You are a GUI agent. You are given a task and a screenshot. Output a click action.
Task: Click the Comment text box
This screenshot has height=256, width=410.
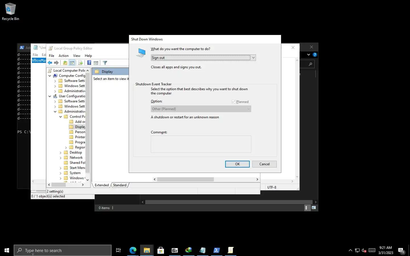tap(201, 144)
